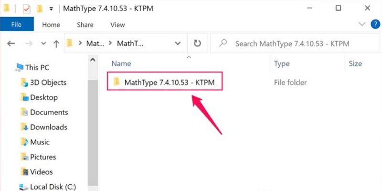Click the chevron between Mat... and MathT...
This screenshot has width=382, height=191.
pos(111,43)
